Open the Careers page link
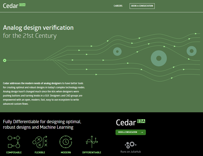This screenshot has height=156, width=203. pos(118,6)
